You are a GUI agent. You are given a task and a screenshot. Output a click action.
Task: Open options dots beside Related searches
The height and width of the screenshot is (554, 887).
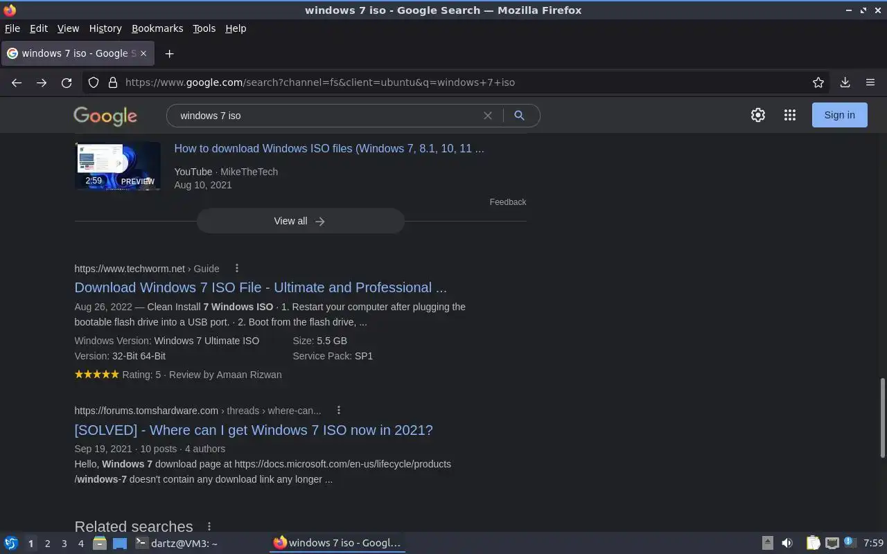[209, 527]
